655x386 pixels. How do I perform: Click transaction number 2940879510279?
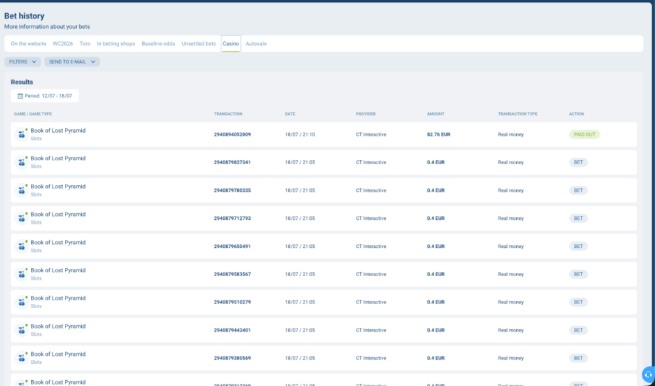[233, 302]
